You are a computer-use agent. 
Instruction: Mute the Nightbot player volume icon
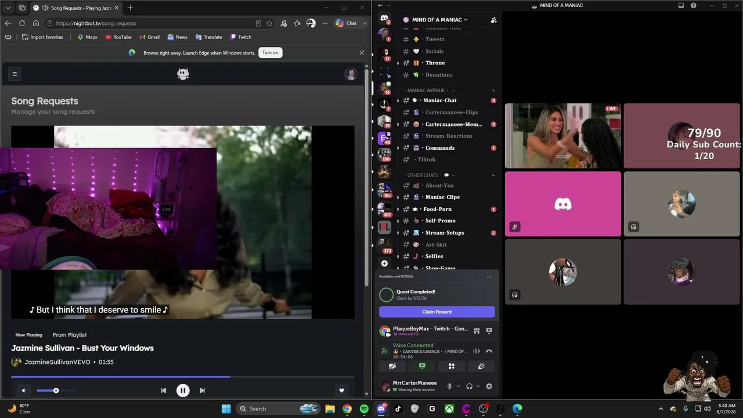24,391
